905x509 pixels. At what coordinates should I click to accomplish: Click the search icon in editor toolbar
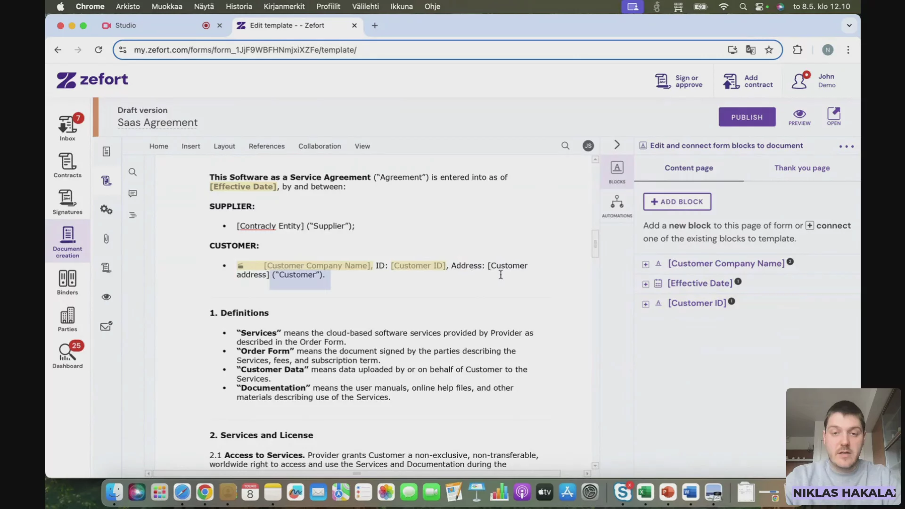point(566,146)
